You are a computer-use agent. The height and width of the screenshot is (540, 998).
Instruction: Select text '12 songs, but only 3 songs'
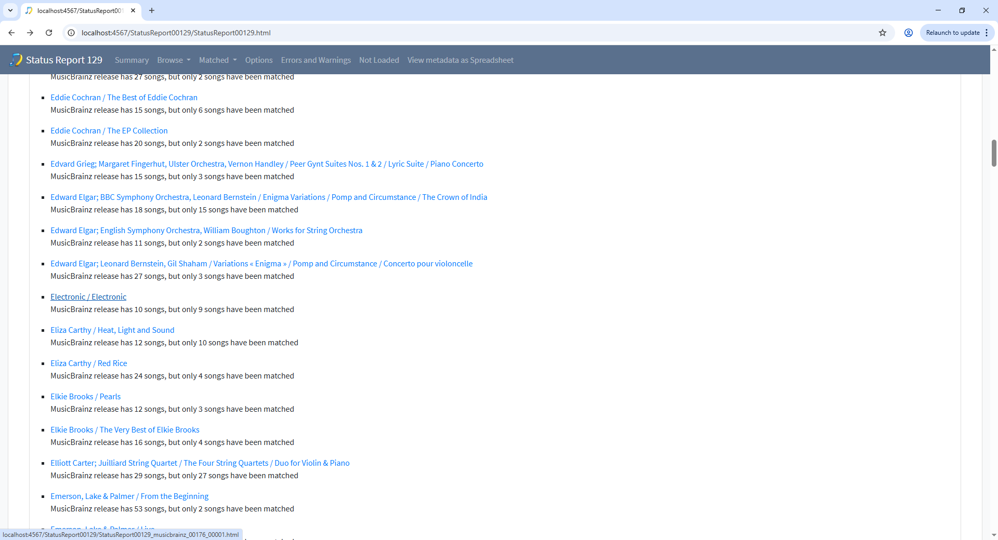(179, 409)
